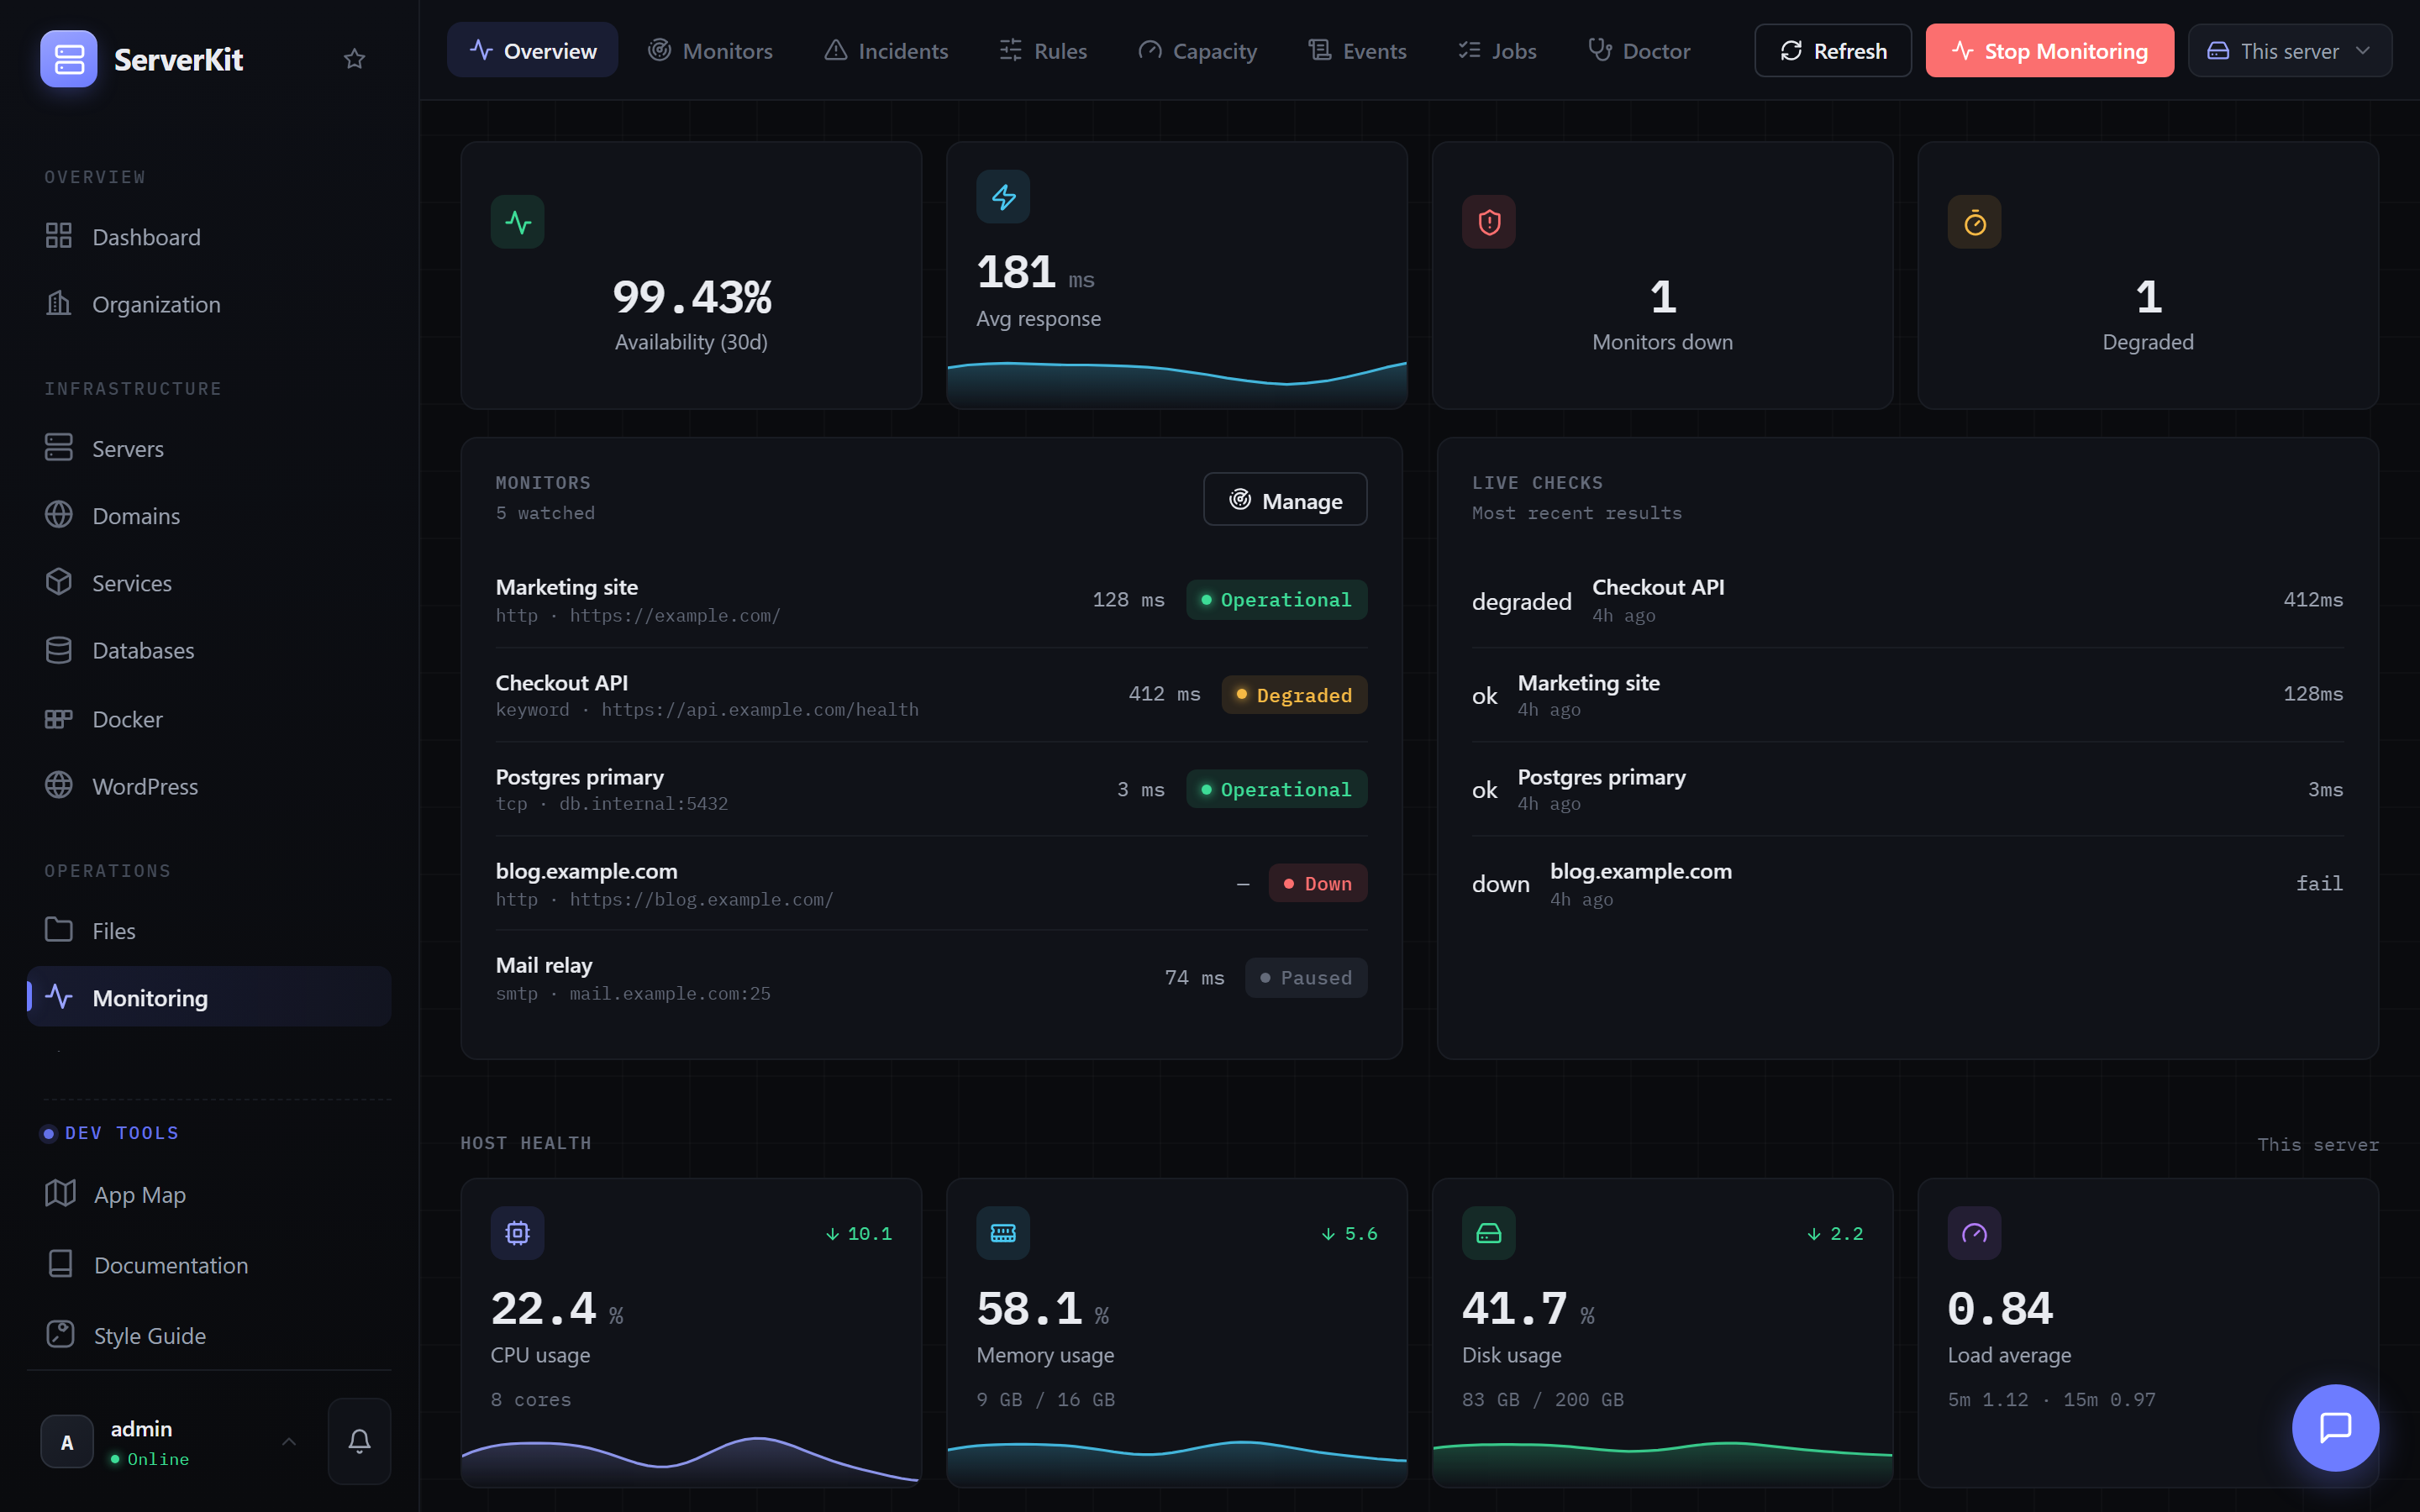Screen dimensions: 2420x1512
Task: Open Domains in sidebar
Action: [209, 516]
